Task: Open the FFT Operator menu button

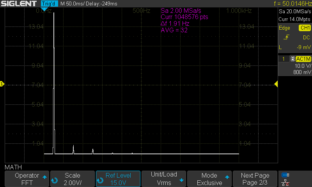Action: [27, 179]
